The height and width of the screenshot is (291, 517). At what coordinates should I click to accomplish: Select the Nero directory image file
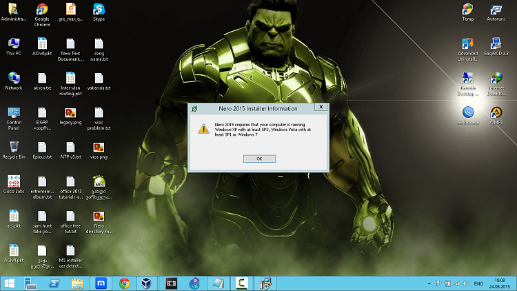click(x=99, y=222)
